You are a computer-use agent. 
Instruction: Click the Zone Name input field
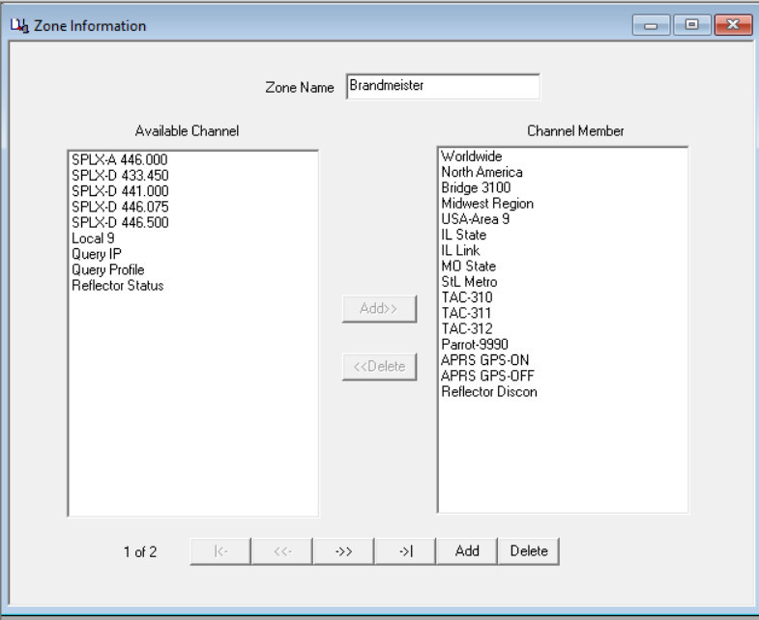pos(443,86)
